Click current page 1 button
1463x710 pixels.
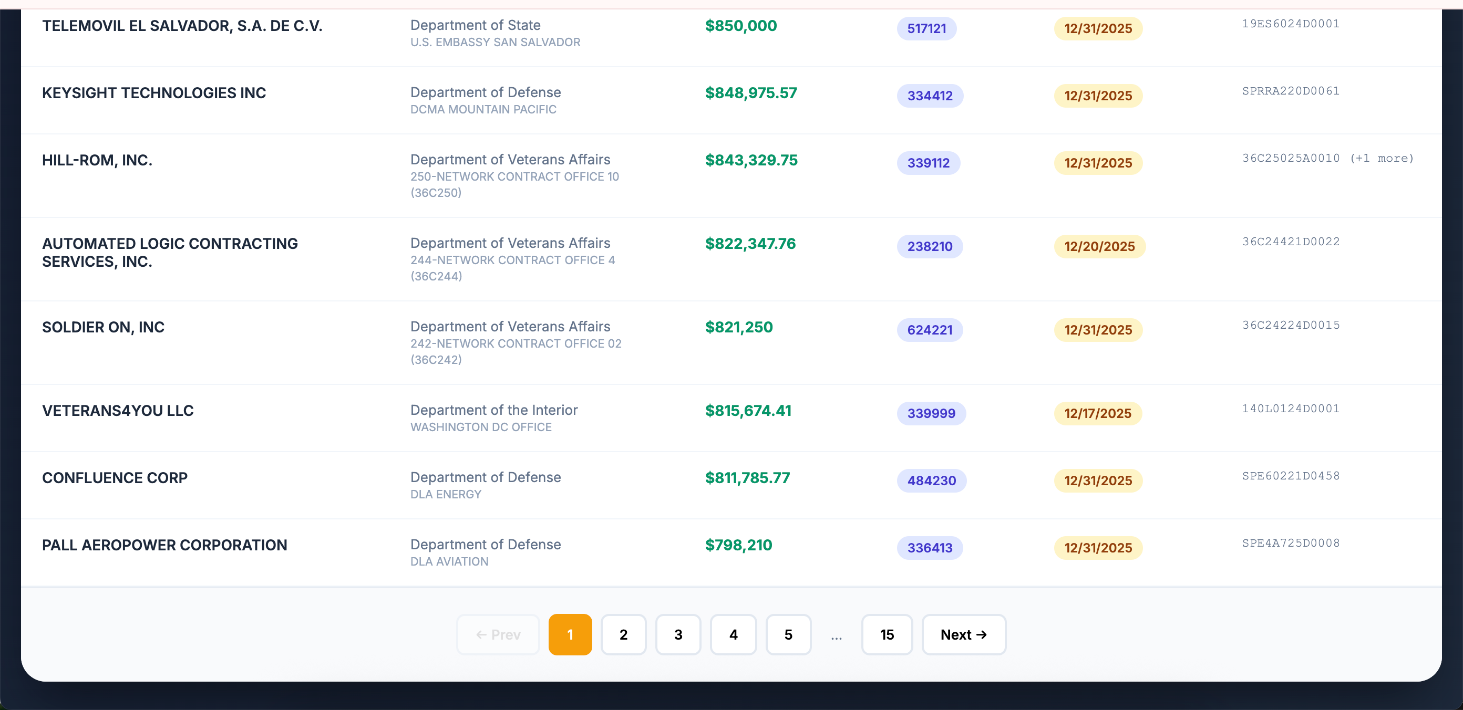570,634
